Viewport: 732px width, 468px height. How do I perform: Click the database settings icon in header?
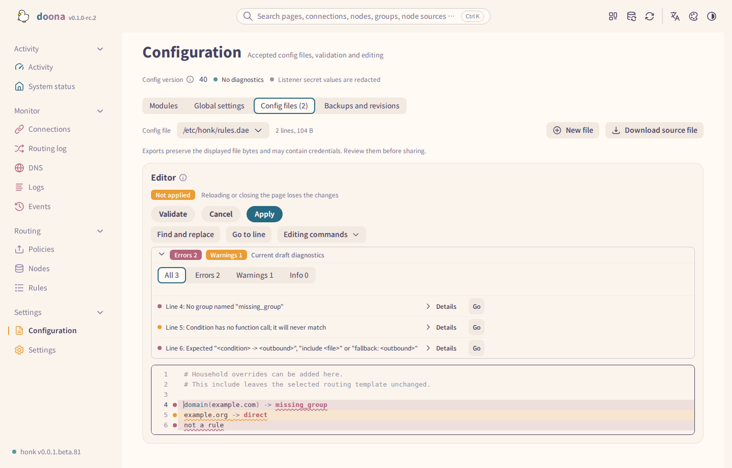click(x=631, y=16)
